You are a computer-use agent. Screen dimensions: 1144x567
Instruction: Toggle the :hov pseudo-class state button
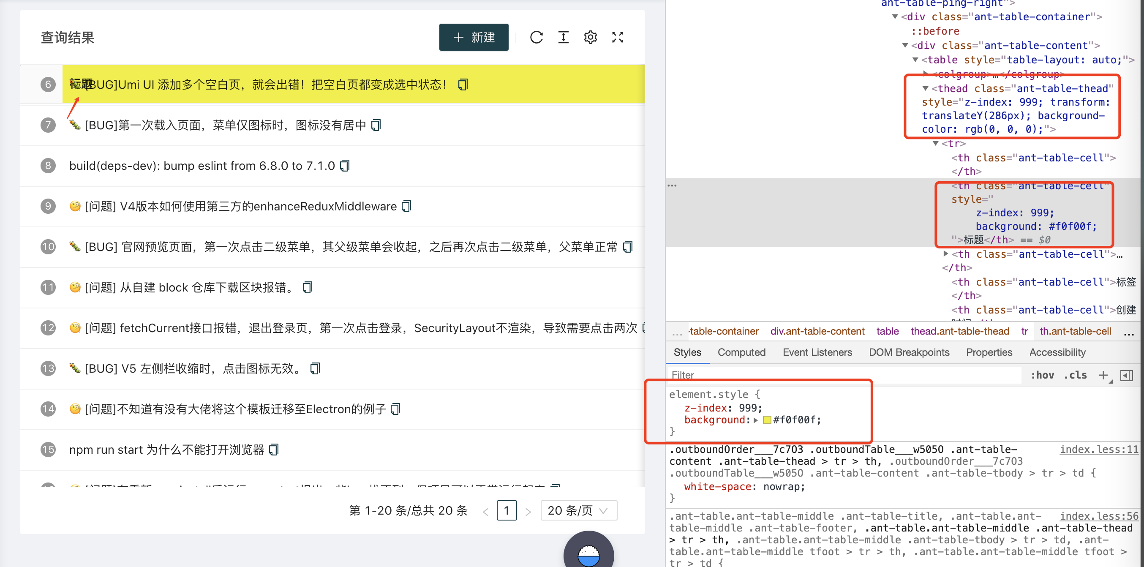click(1043, 375)
